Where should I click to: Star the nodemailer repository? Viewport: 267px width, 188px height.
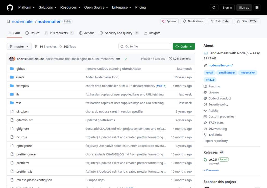point(247,21)
